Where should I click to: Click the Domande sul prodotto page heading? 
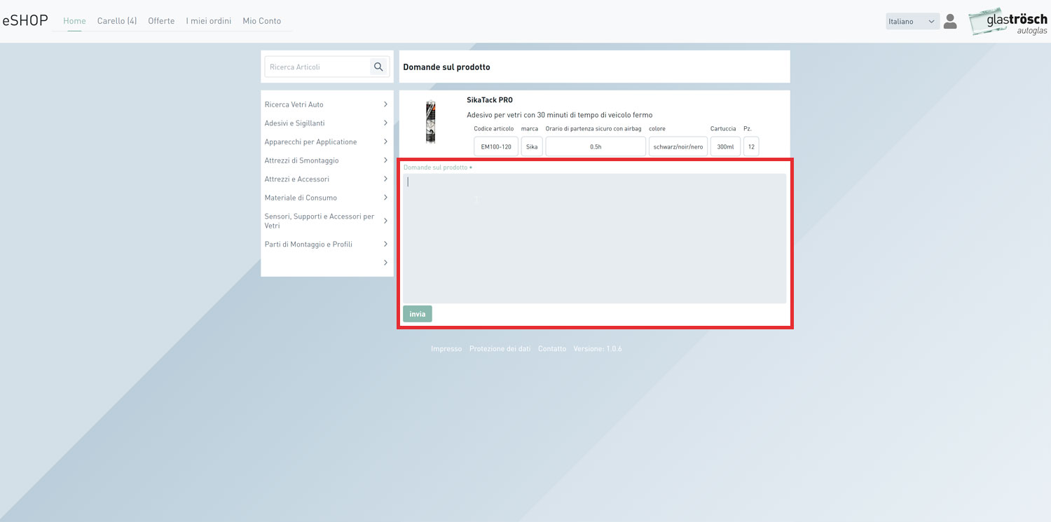(447, 67)
